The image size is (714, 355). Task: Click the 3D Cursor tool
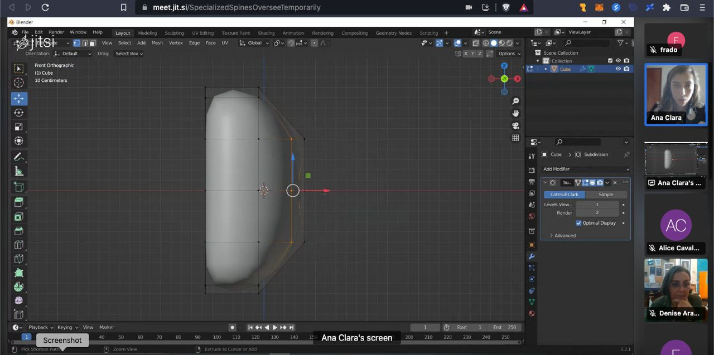coord(18,83)
